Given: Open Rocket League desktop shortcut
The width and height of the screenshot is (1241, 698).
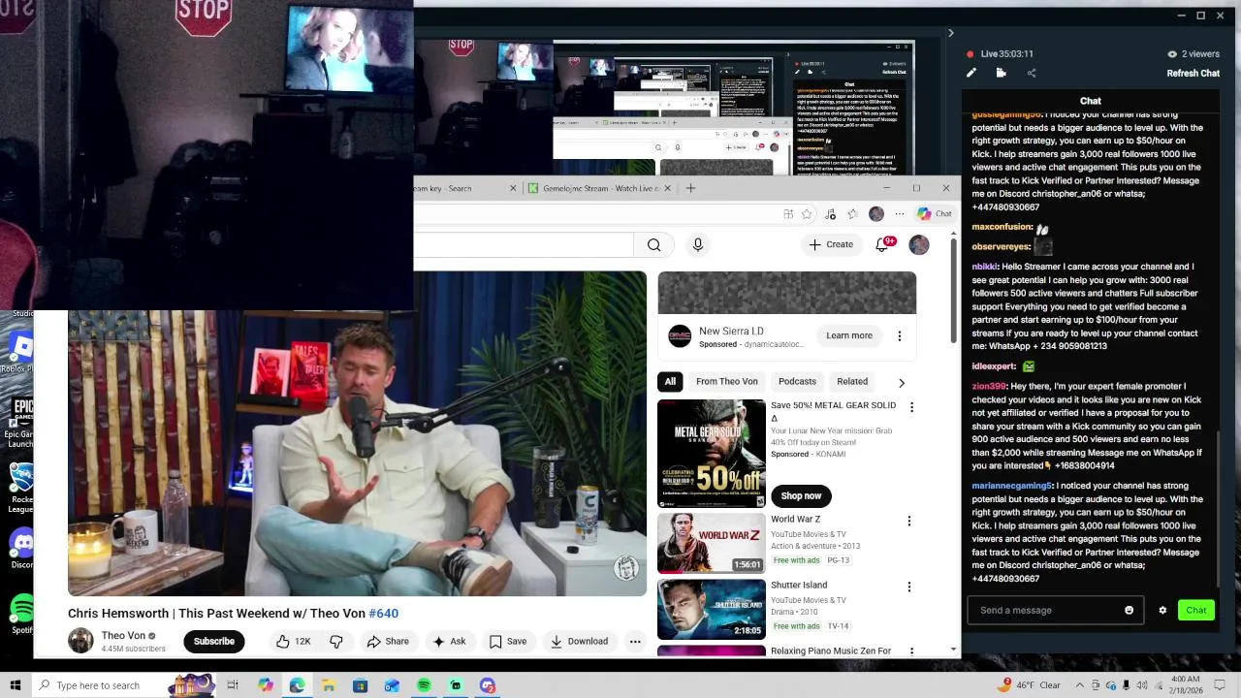Looking at the screenshot, I should [x=21, y=488].
